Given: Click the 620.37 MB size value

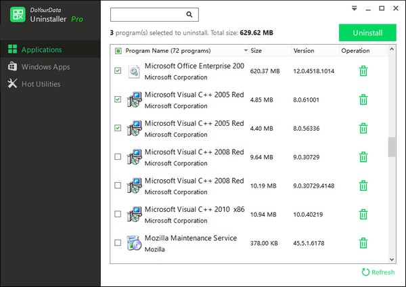Looking at the screenshot, I should 265,71.
